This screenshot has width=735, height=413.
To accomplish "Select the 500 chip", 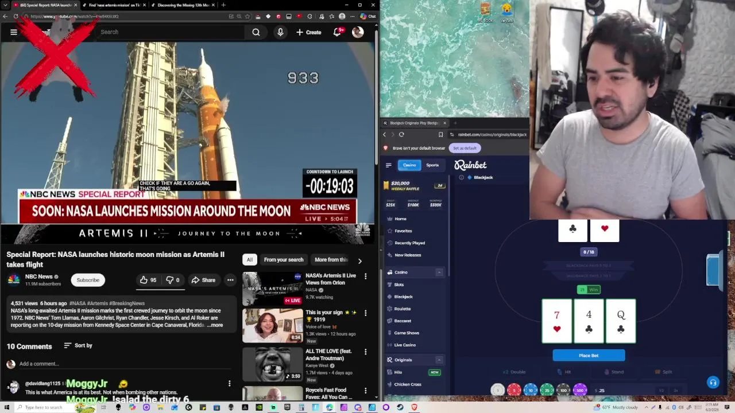I will (x=580, y=390).
